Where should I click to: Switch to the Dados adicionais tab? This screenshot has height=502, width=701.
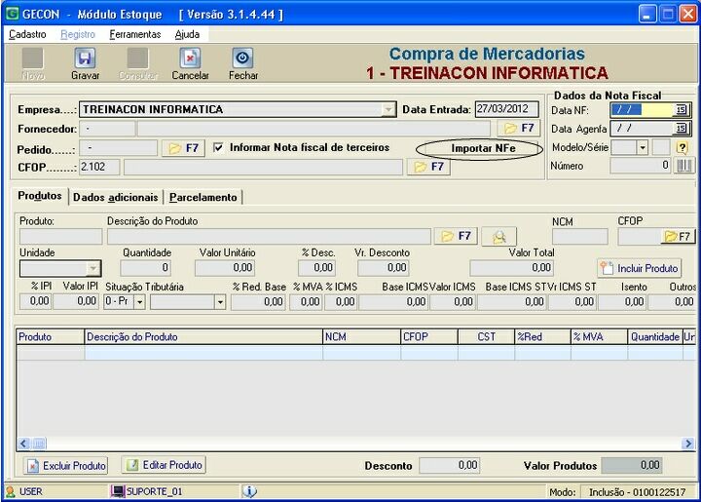(115, 197)
